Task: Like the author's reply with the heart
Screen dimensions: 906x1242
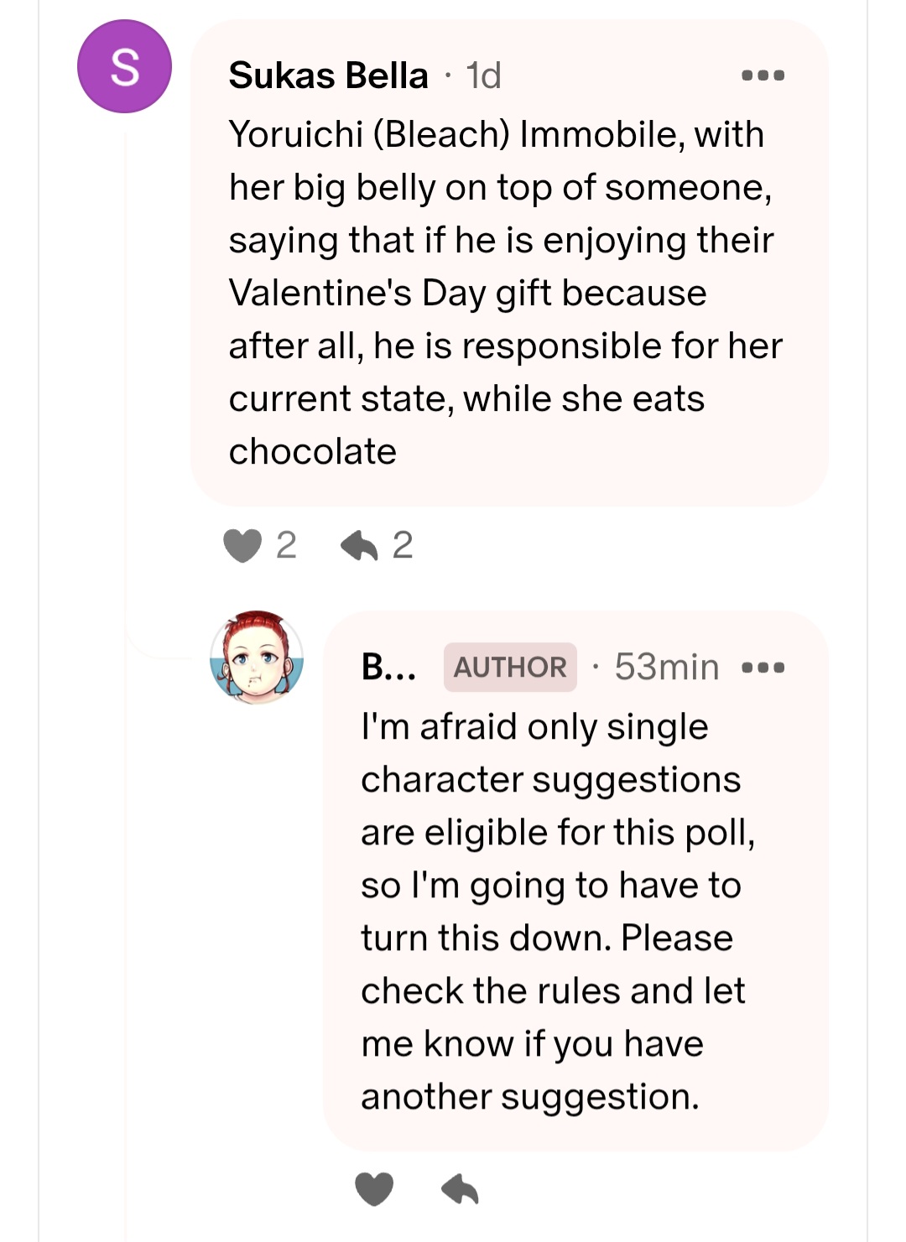Action: (x=374, y=1189)
